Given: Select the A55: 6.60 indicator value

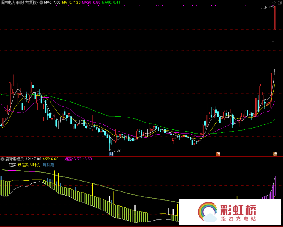Looking at the screenshot, I should [x=51, y=159].
